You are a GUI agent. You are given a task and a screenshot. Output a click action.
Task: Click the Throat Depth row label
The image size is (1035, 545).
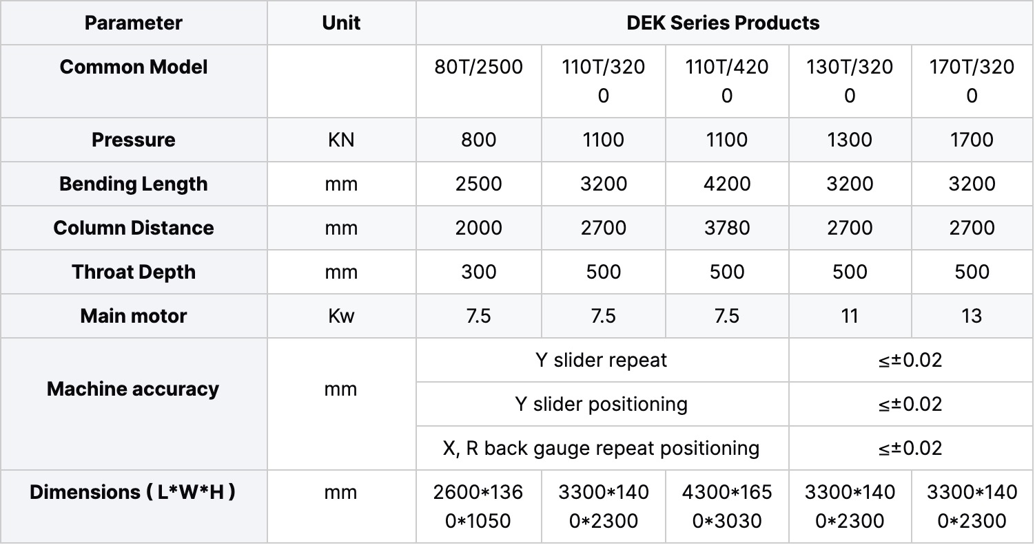coord(134,272)
